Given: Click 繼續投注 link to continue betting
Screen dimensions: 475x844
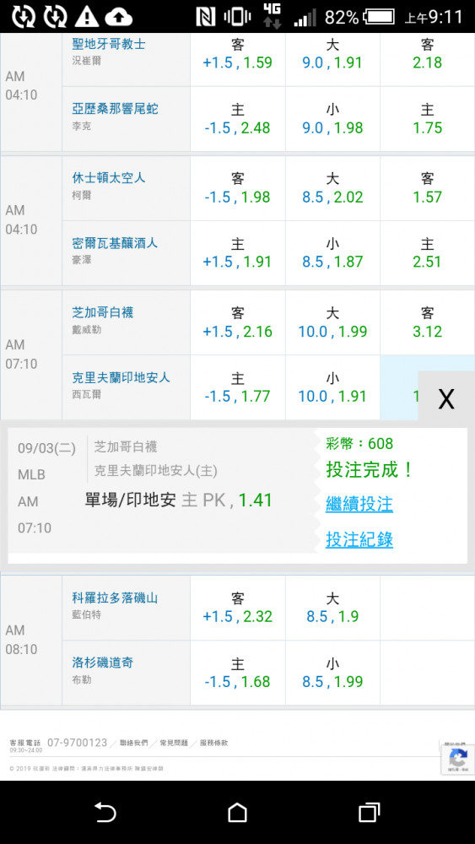Looking at the screenshot, I should 359,505.
